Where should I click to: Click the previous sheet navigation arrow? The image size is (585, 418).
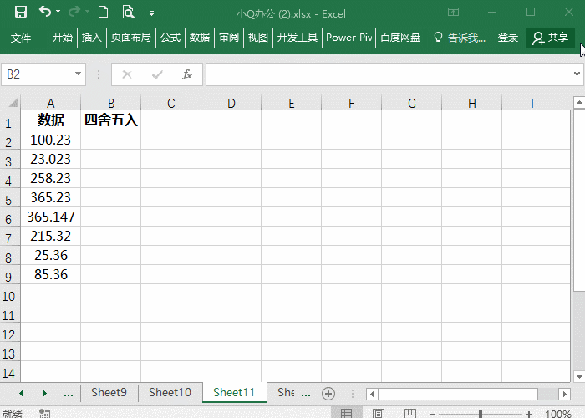(21, 393)
